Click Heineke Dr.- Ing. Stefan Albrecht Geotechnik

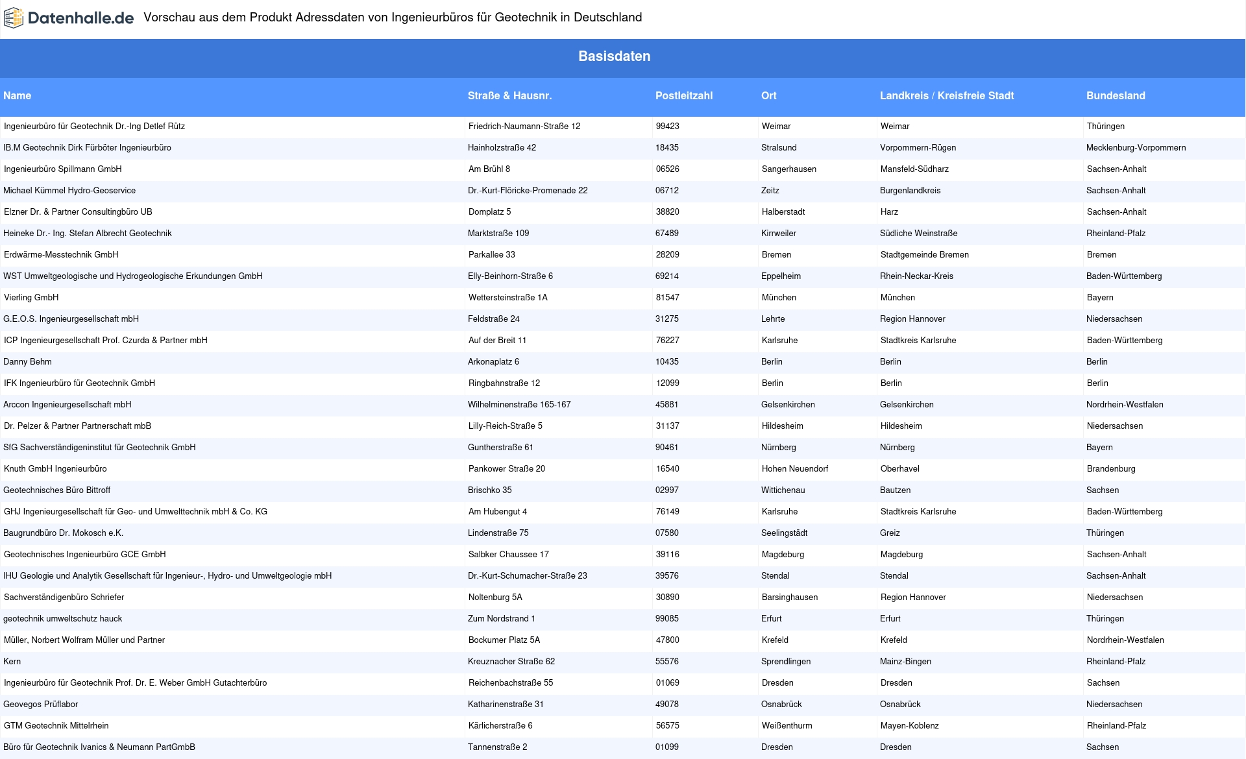coord(87,234)
